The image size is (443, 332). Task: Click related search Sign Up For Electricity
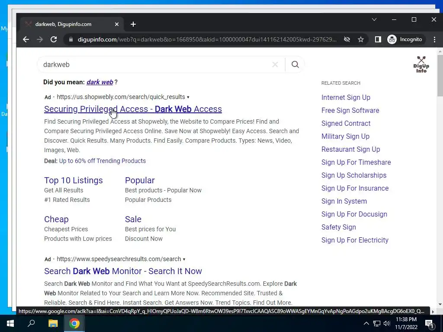click(355, 240)
